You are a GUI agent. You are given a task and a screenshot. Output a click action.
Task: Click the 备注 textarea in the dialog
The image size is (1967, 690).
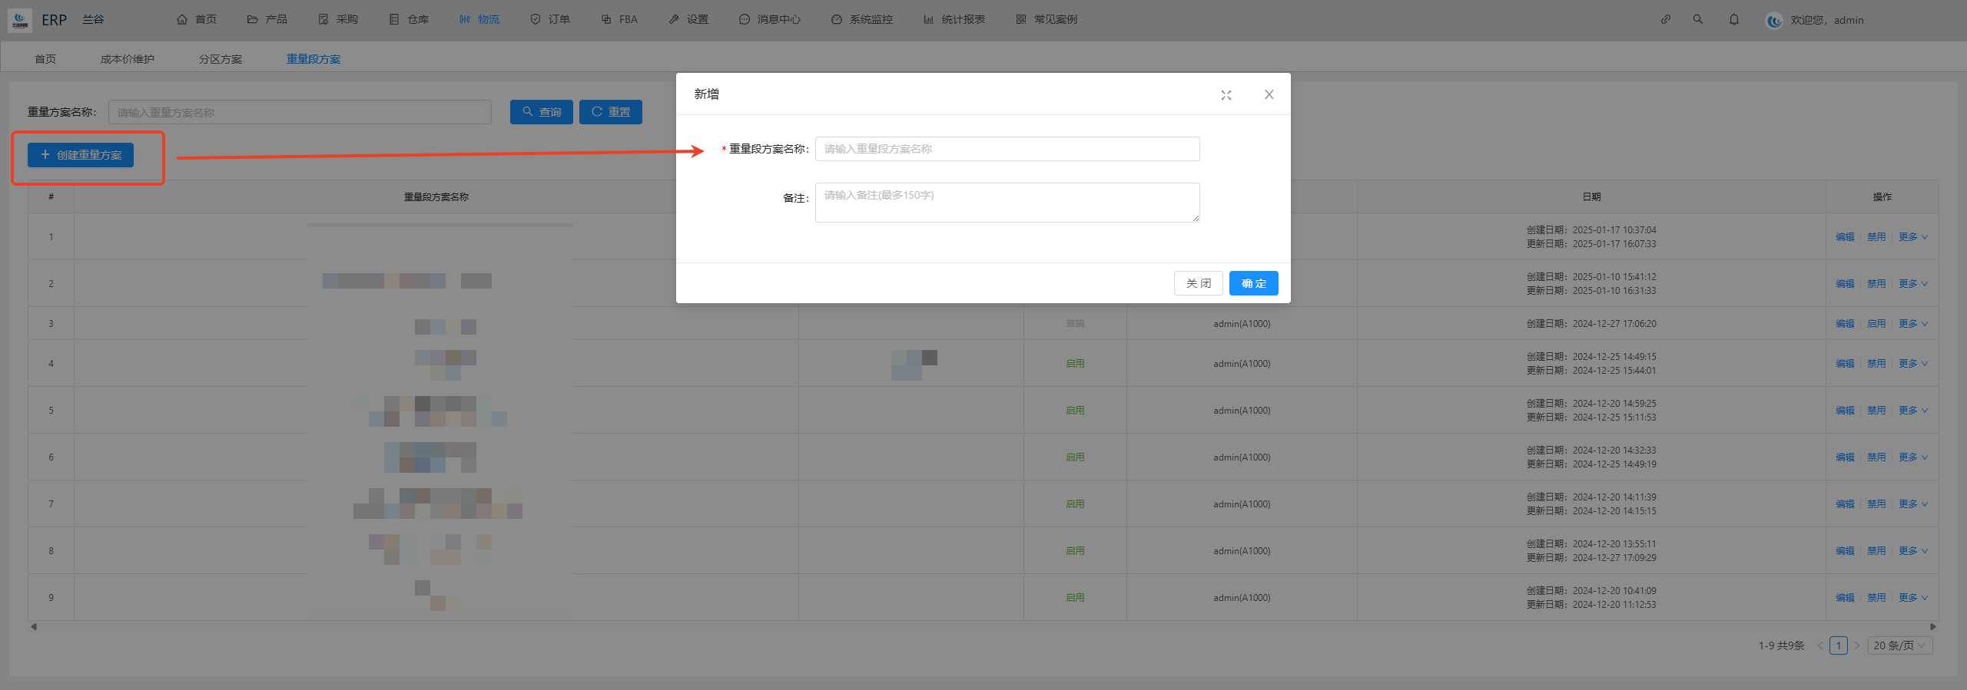[x=1007, y=203]
